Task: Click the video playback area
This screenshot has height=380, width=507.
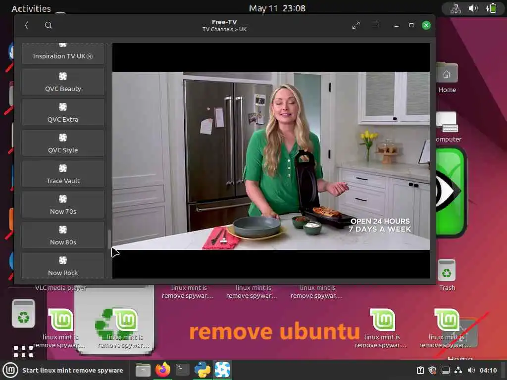Action: point(271,161)
